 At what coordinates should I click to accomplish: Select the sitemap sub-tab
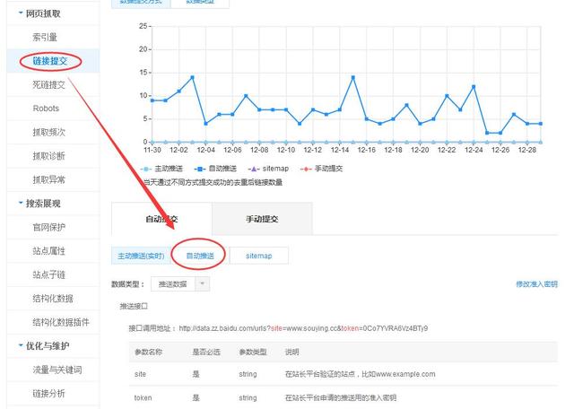[x=259, y=256]
